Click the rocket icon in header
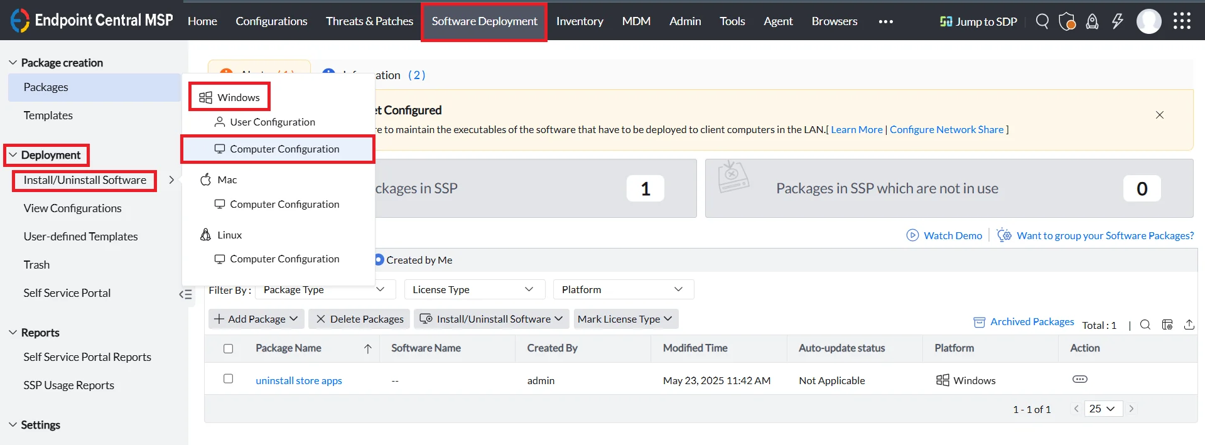Image resolution: width=1205 pixels, height=445 pixels. (1093, 21)
